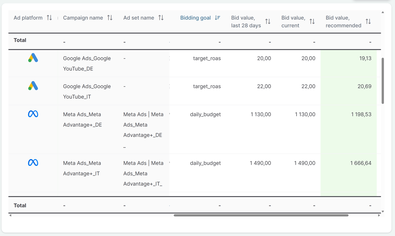This screenshot has height=236, width=395.
Task: Click the sort icon on Campaign name column
Action: (x=110, y=17)
